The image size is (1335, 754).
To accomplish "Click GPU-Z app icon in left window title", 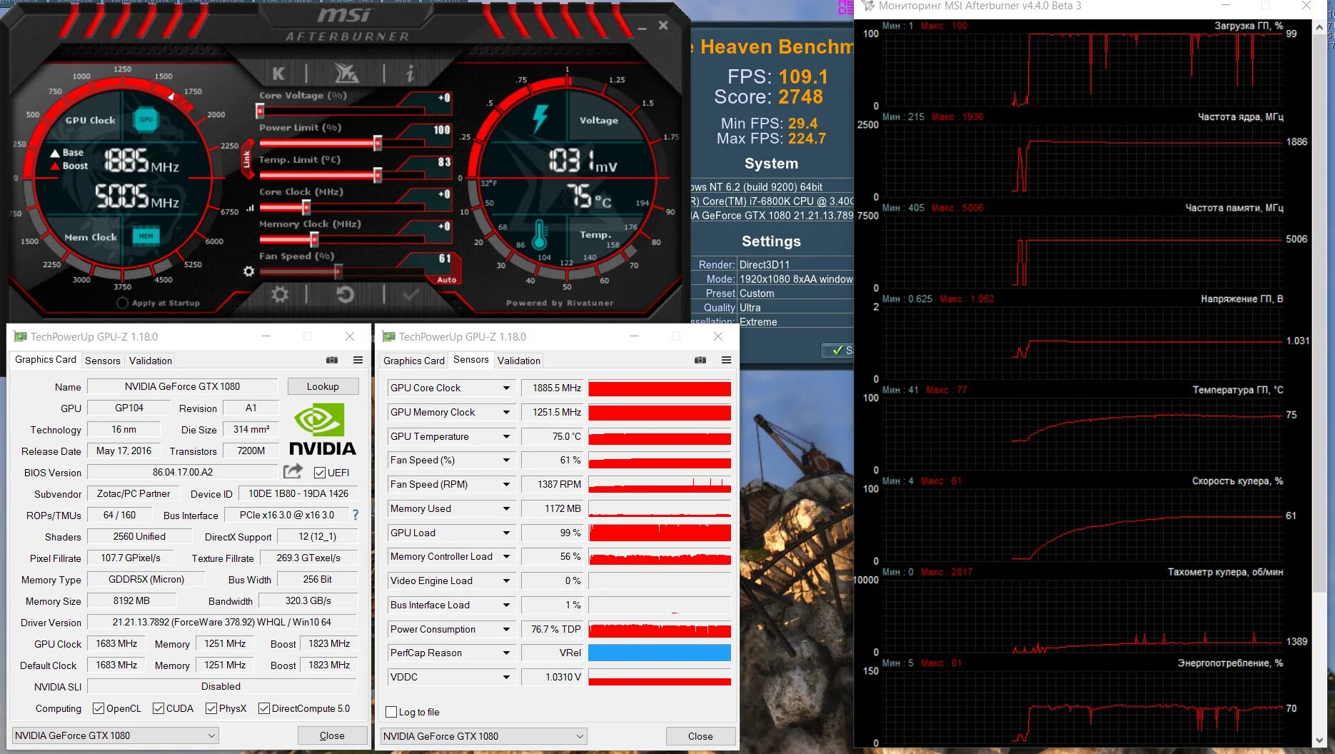I will tap(20, 336).
